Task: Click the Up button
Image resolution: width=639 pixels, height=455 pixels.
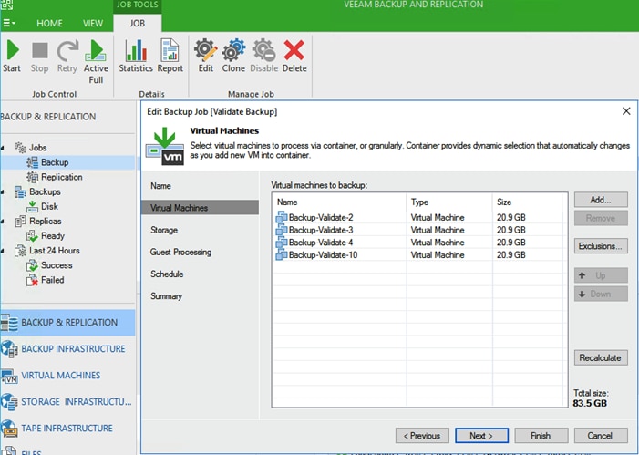Action: (601, 275)
